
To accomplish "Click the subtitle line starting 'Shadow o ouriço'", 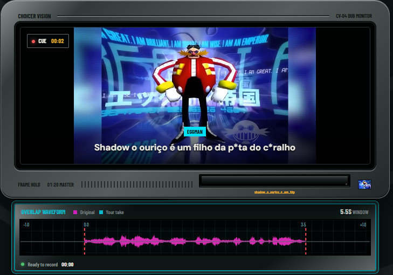I will click(195, 147).
